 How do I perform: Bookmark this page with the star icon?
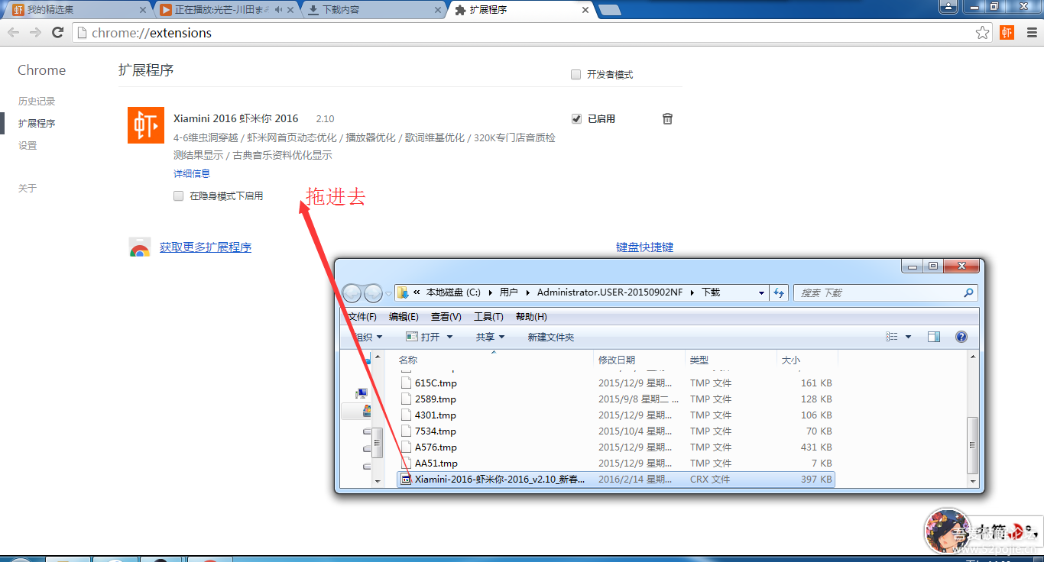tap(983, 33)
